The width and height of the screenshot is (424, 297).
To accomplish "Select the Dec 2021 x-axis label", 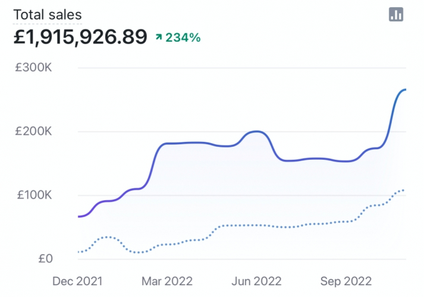I will tap(78, 280).
